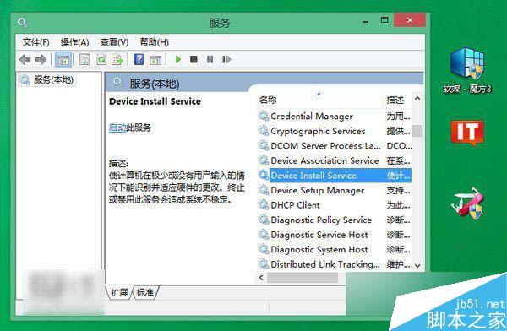Click the horizontal scrollbar left arrow
Screen dimensions: 507x331
(261, 278)
